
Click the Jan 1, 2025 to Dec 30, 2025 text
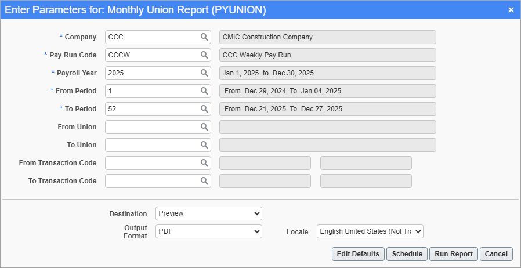click(x=268, y=73)
